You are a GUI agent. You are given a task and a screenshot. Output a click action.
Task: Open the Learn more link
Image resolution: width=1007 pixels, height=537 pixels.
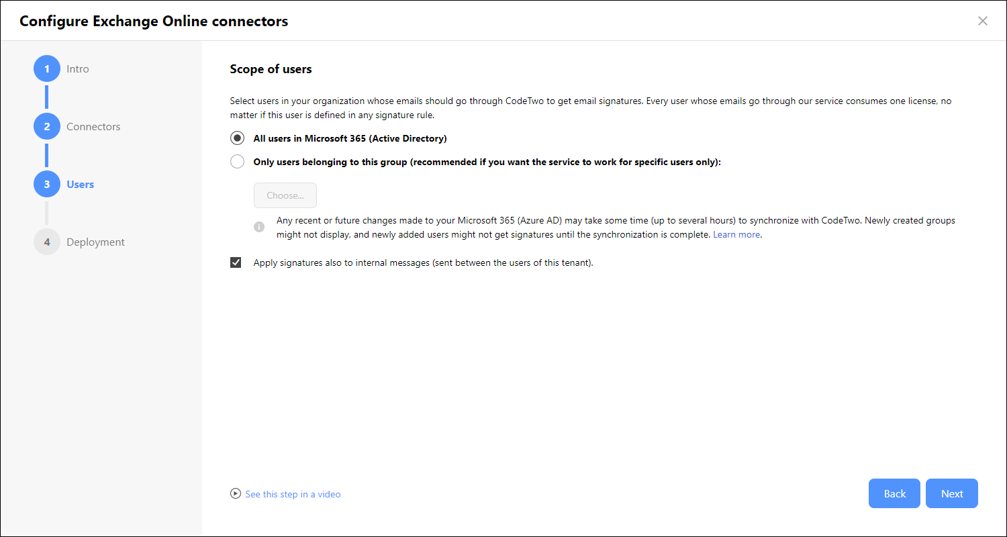coord(736,234)
